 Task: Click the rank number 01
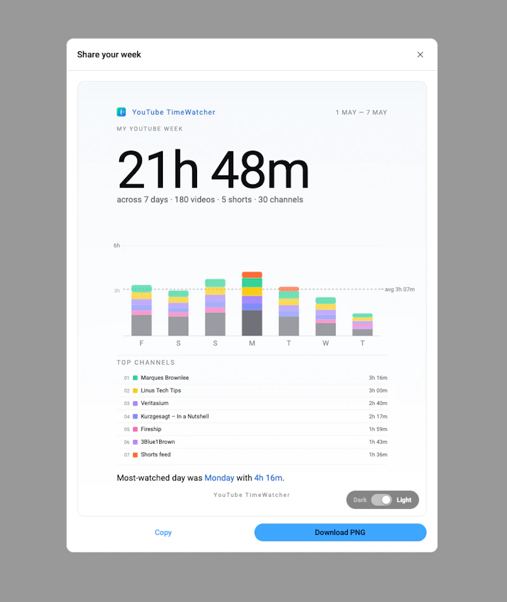click(127, 378)
